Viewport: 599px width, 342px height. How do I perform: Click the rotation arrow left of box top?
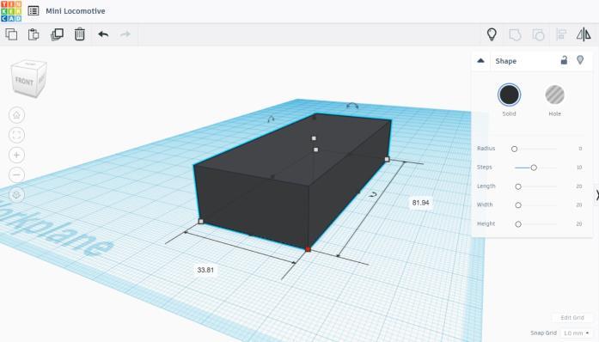point(271,119)
